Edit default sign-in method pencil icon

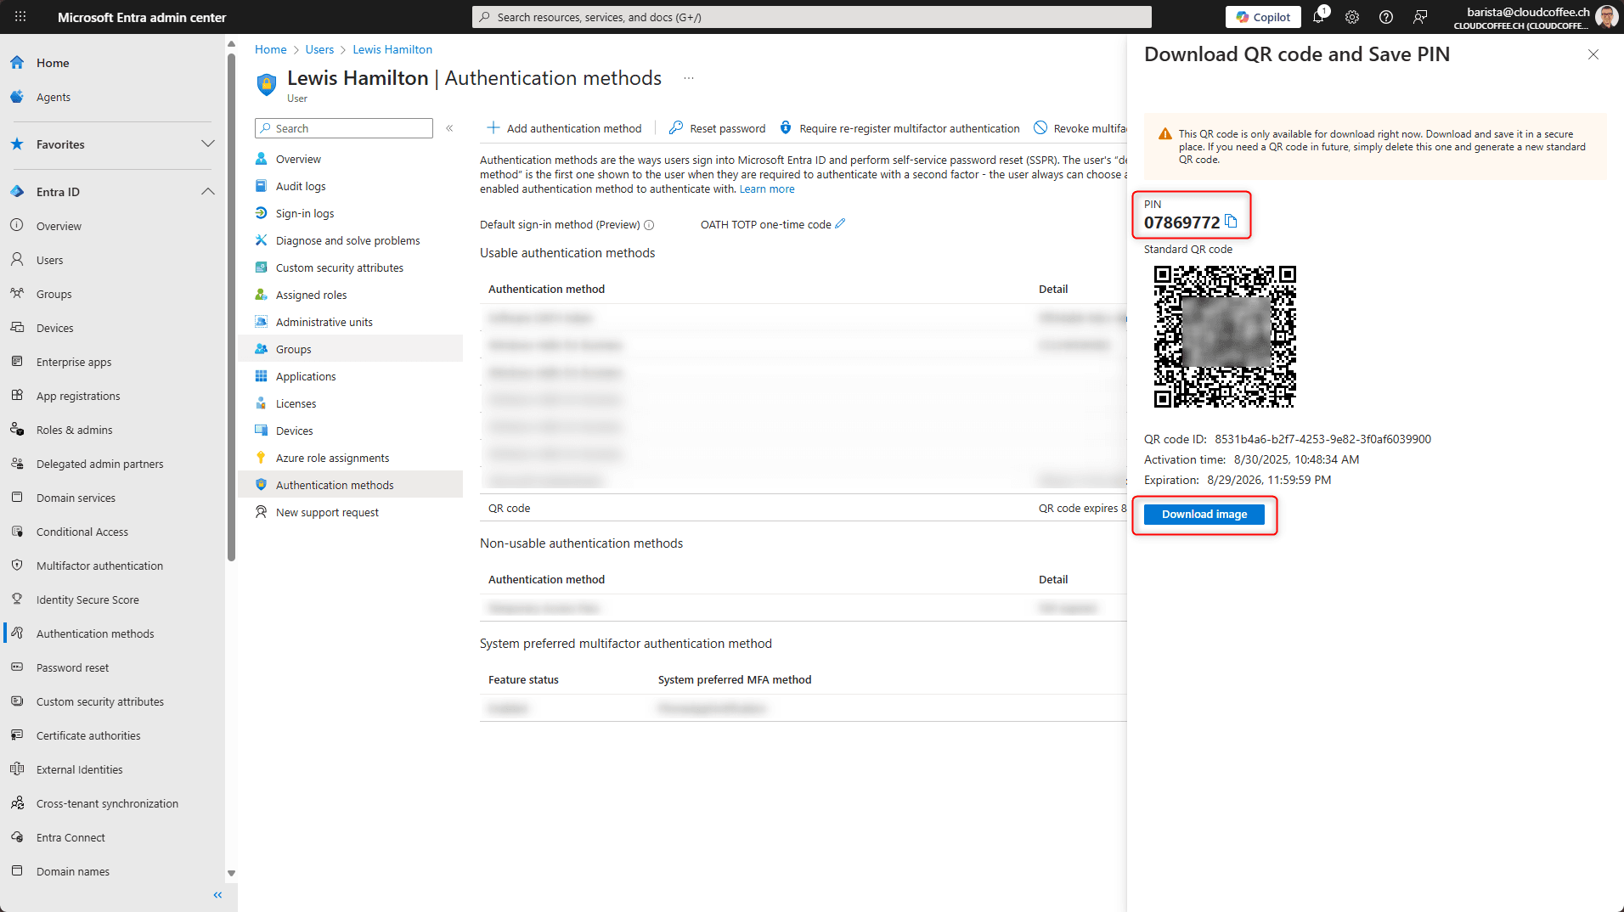[x=841, y=224]
